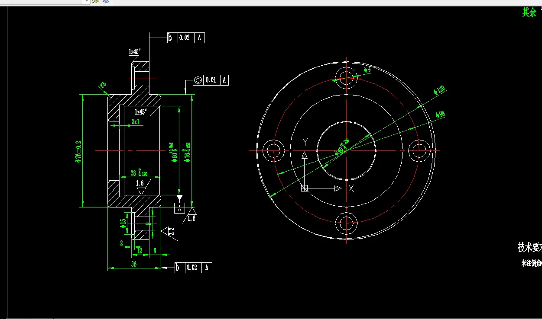Open the dropdown arrow in the top toolbar
Image resolution: width=542 pixels, height=319 pixels.
click(87, 1)
